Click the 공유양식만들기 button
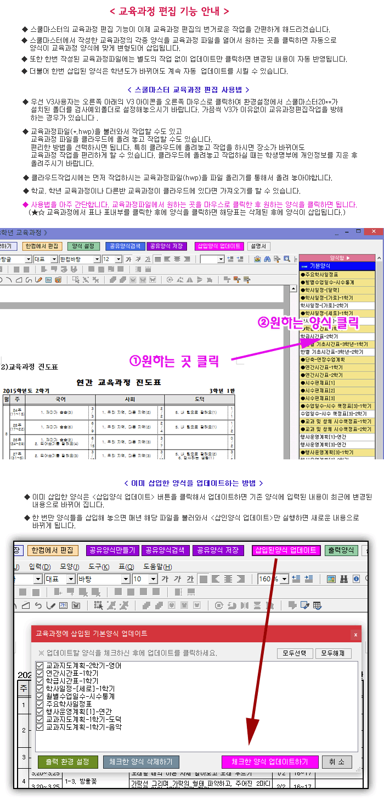 click(112, 550)
